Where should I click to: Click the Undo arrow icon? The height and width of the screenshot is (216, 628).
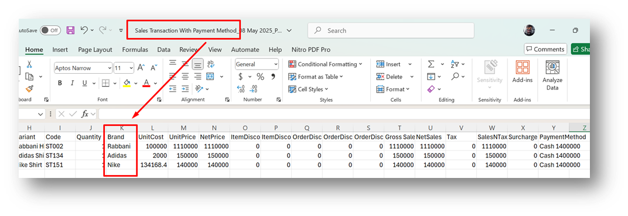84,30
